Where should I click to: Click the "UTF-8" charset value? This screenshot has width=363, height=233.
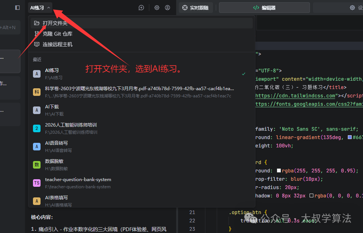point(268,70)
